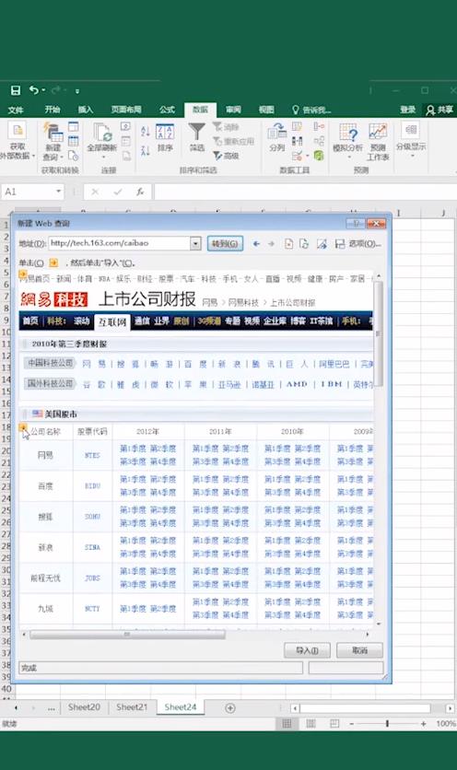The height and width of the screenshot is (770, 457).
Task: Undo the last action
Action: click(x=34, y=90)
